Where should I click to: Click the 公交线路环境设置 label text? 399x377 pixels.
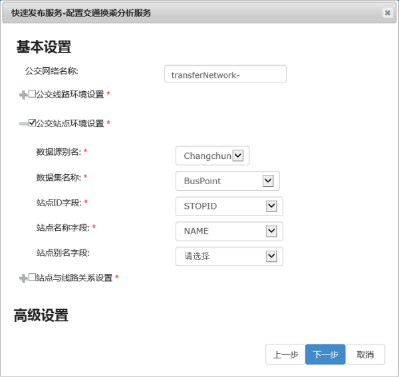[70, 94]
